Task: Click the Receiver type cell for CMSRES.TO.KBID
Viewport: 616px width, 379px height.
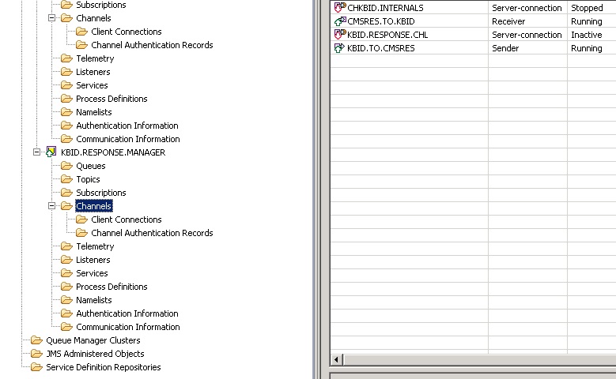Action: click(x=508, y=21)
